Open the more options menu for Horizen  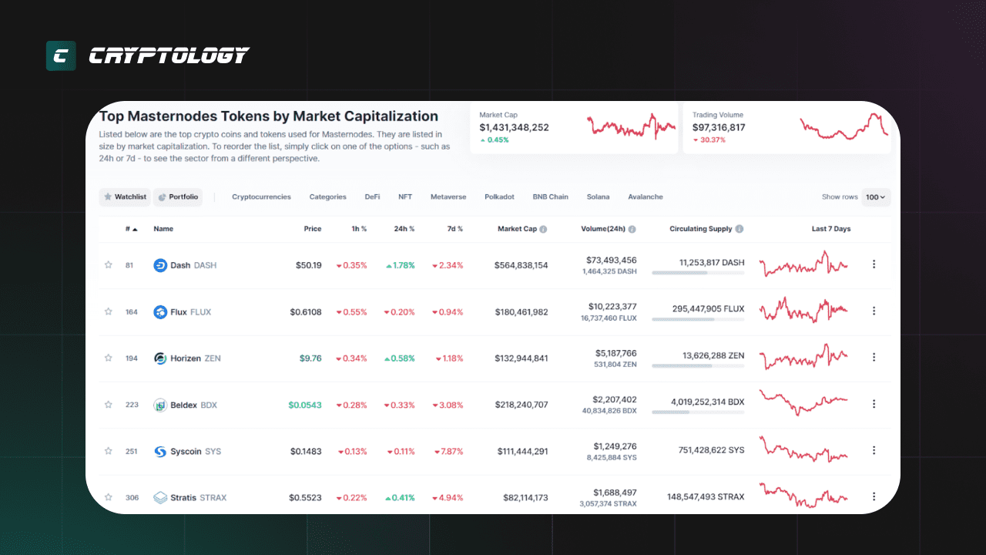pyautogui.click(x=874, y=357)
